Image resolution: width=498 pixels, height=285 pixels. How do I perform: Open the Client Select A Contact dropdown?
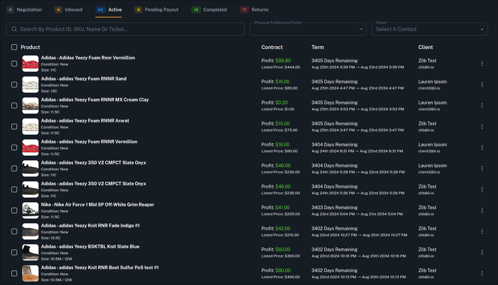(x=429, y=29)
